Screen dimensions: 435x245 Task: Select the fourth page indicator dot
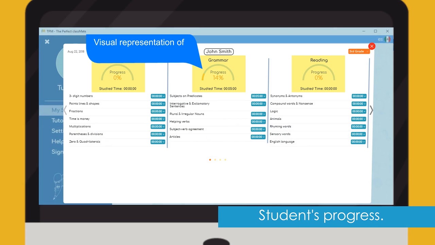tap(225, 160)
